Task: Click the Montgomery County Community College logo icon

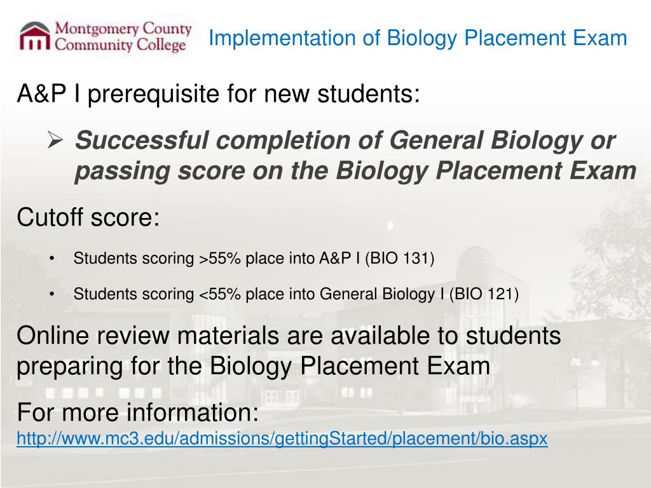Action: [35, 36]
